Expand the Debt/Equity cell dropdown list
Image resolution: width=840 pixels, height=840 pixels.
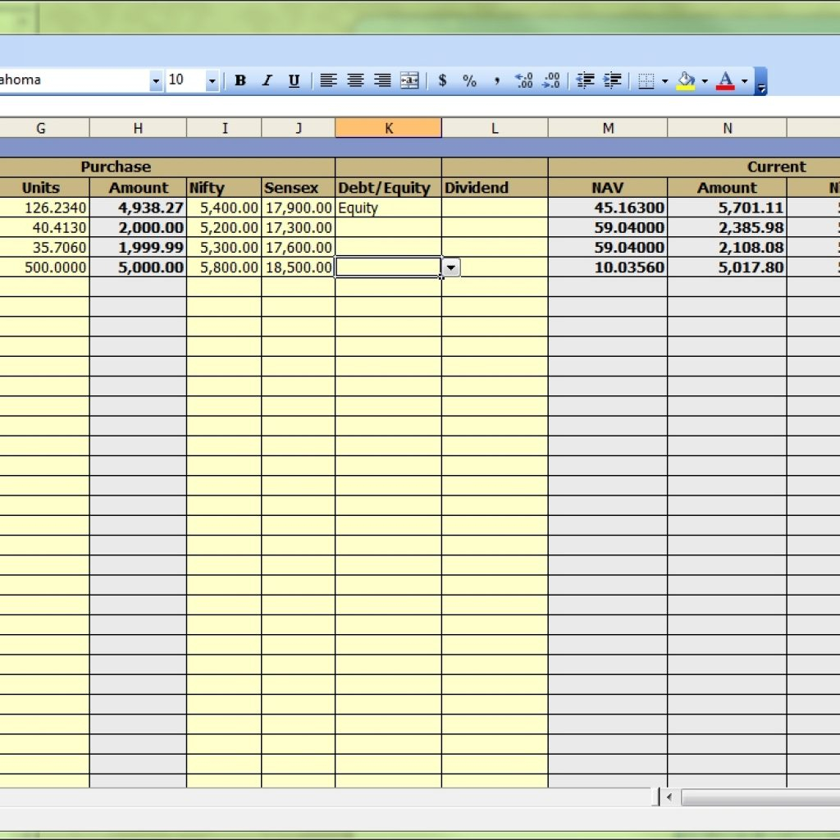451,267
